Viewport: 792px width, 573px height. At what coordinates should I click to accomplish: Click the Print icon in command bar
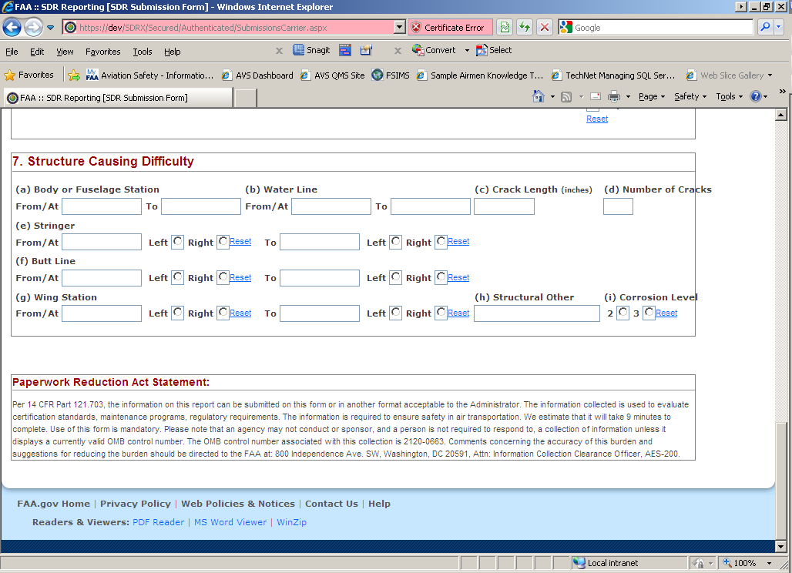614,97
